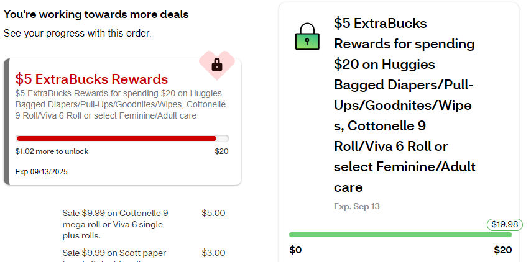Click the red $5 ExtraBucks Rewards title
Viewport: 531px width, 262px height.
(91, 79)
